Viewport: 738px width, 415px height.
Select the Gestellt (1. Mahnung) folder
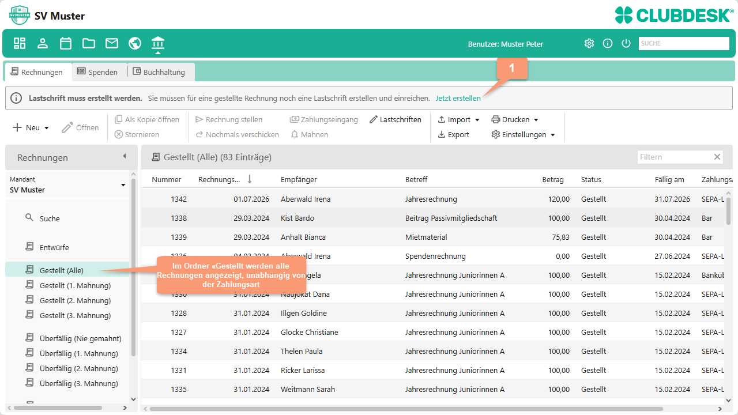click(x=67, y=285)
